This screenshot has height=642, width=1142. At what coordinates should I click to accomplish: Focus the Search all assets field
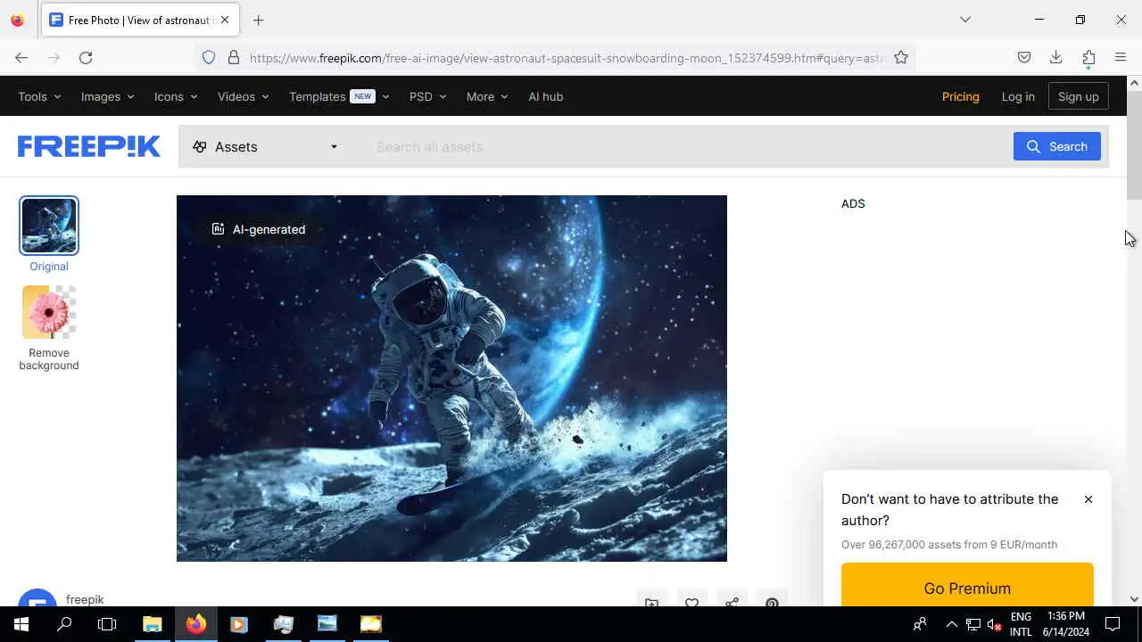[x=687, y=146]
